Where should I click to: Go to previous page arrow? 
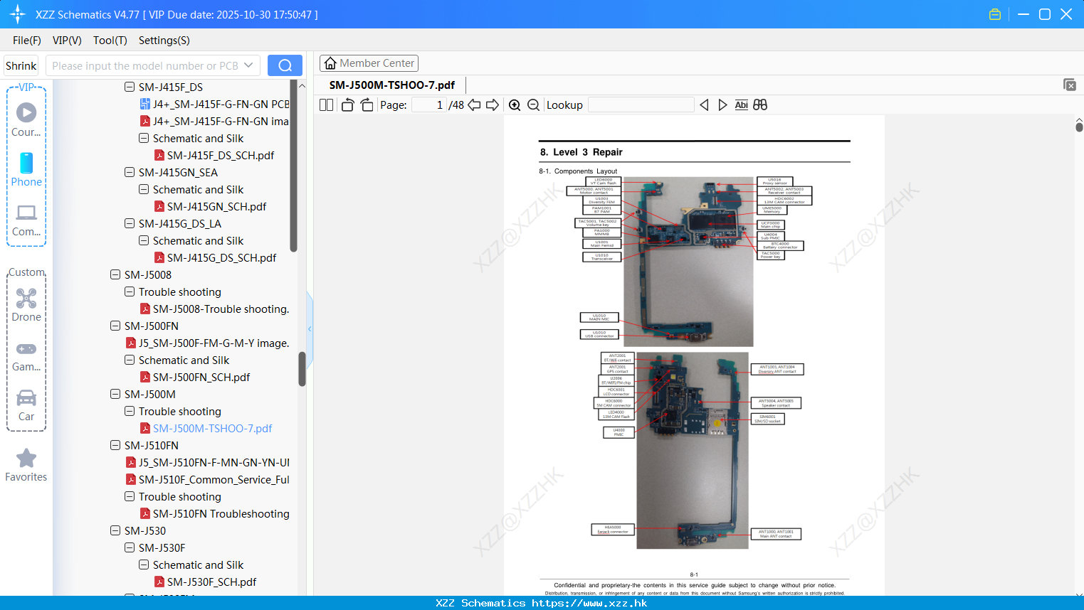click(474, 105)
